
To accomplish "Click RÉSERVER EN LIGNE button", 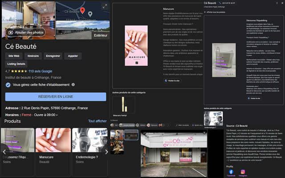I will tap(56, 97).
